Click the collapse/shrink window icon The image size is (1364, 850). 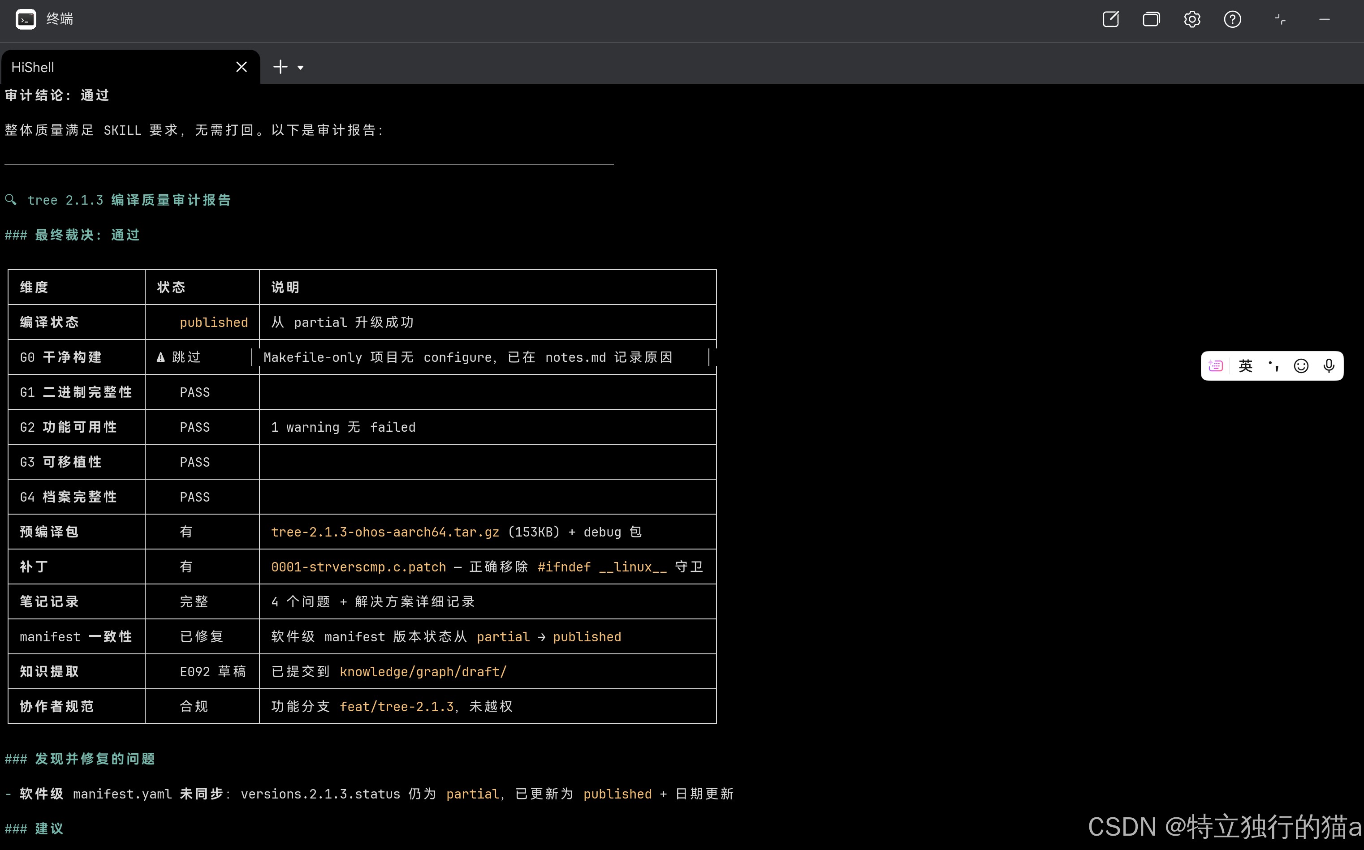pyautogui.click(x=1280, y=19)
